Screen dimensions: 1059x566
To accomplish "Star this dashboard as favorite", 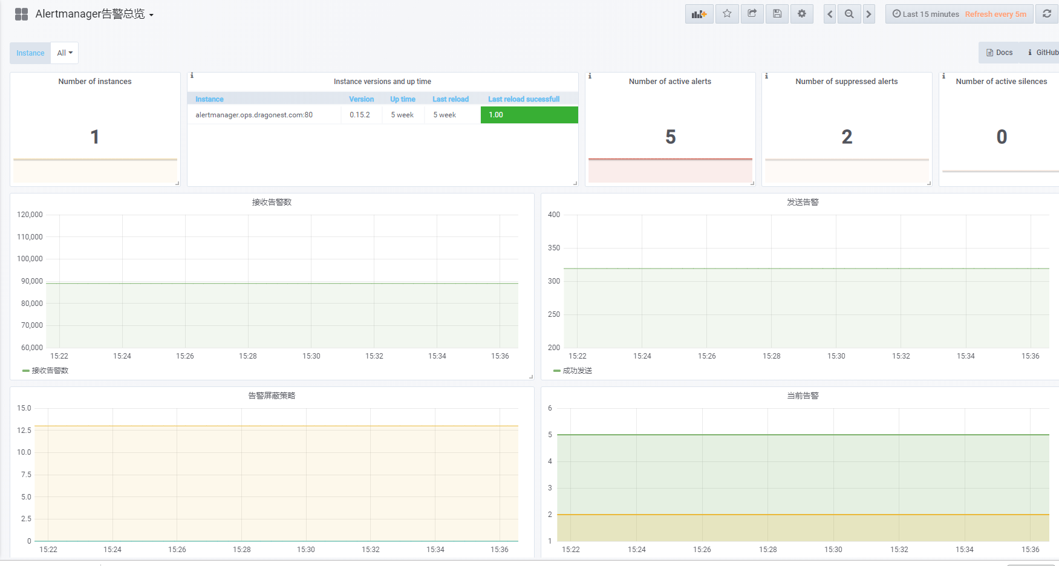I will 727,14.
